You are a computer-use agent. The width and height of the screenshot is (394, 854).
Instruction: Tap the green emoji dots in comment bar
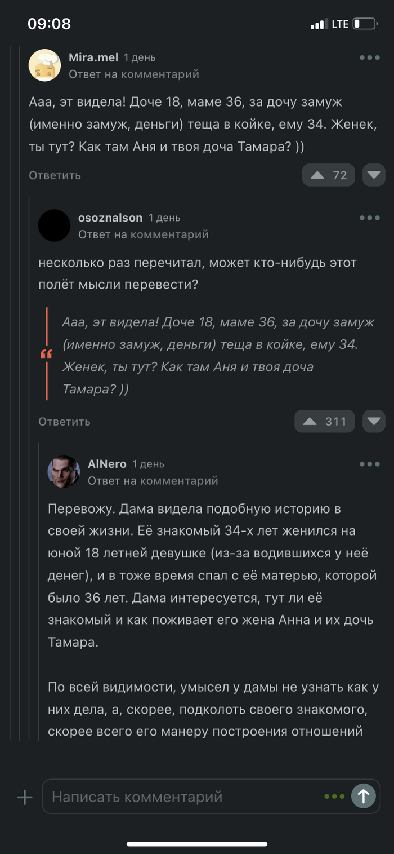pyautogui.click(x=334, y=797)
